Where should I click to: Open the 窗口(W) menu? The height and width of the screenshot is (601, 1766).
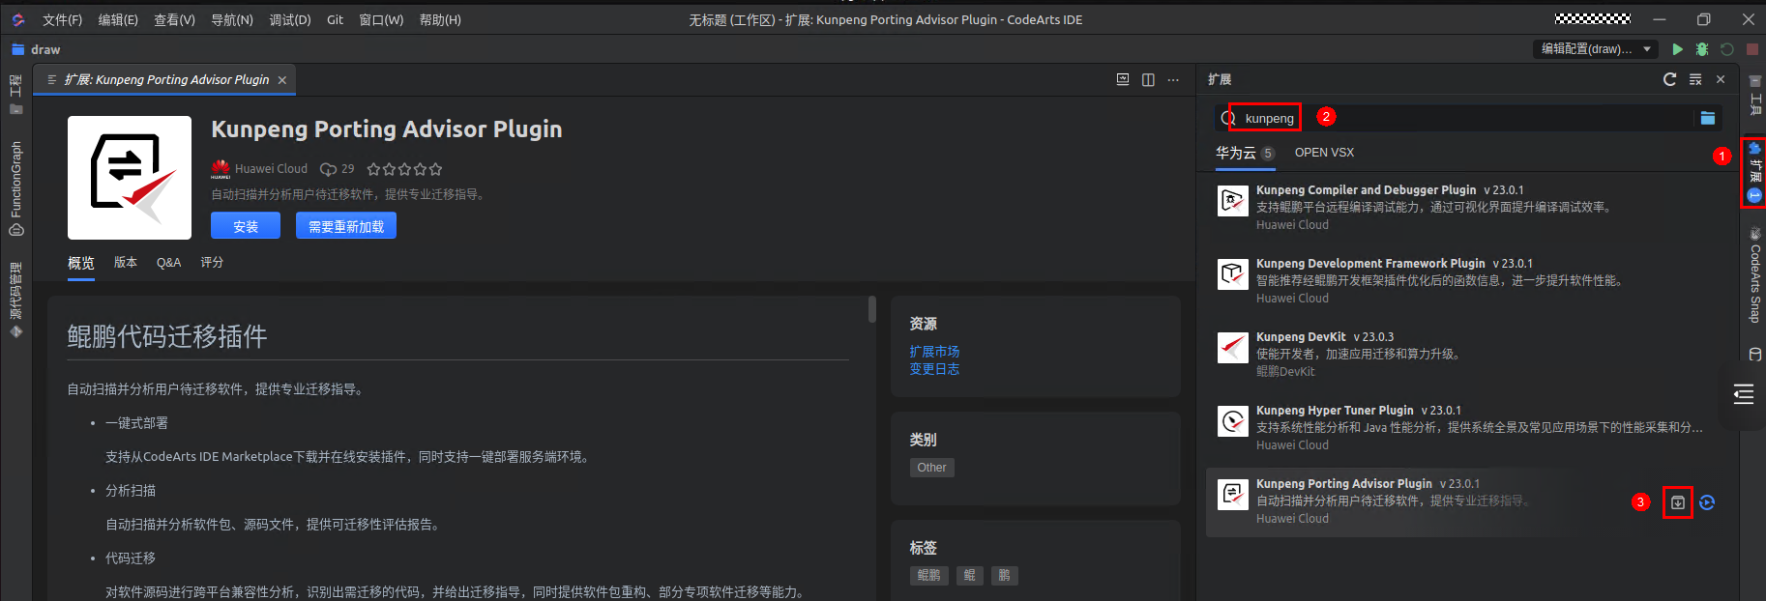pos(381,19)
